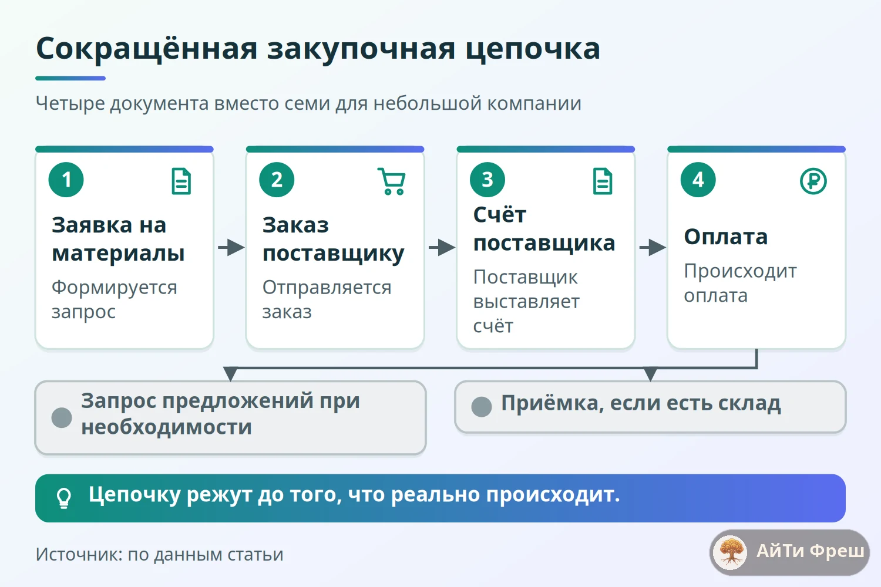Image resolution: width=881 pixels, height=587 pixels.
Task: Click the step number 2 circle badge
Action: coord(277,180)
